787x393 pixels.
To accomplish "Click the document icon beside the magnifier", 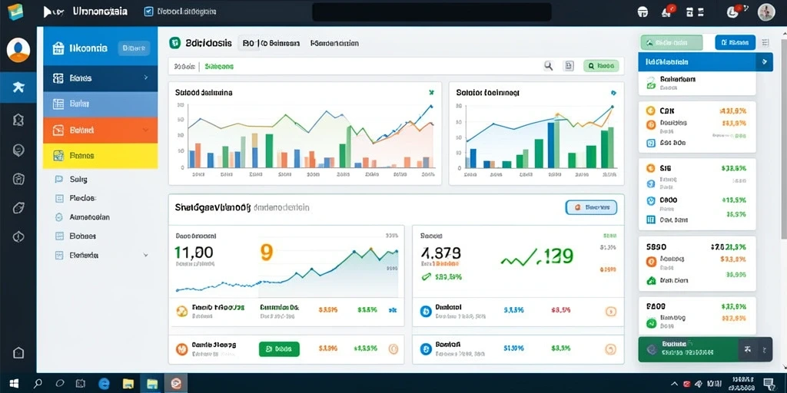I will coord(569,65).
